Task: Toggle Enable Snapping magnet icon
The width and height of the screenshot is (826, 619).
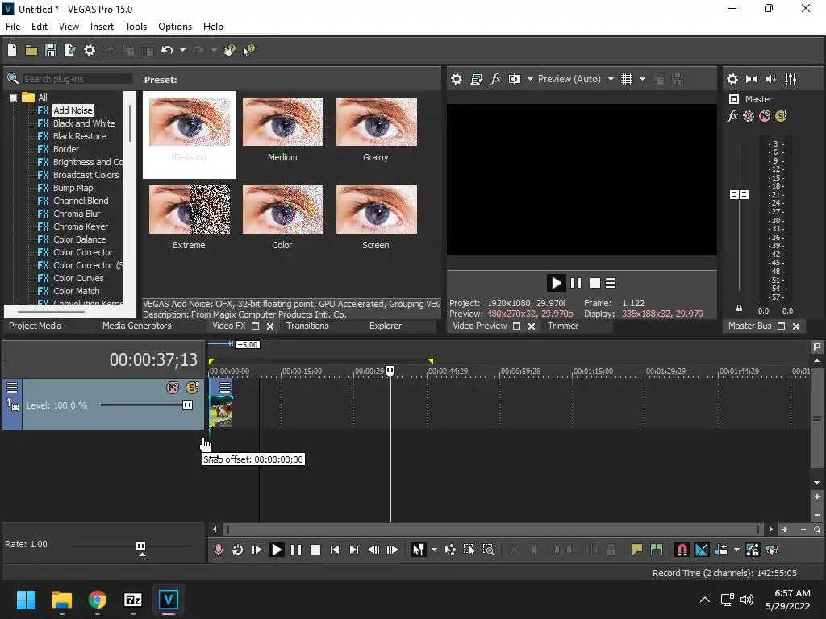Action: pyautogui.click(x=682, y=550)
